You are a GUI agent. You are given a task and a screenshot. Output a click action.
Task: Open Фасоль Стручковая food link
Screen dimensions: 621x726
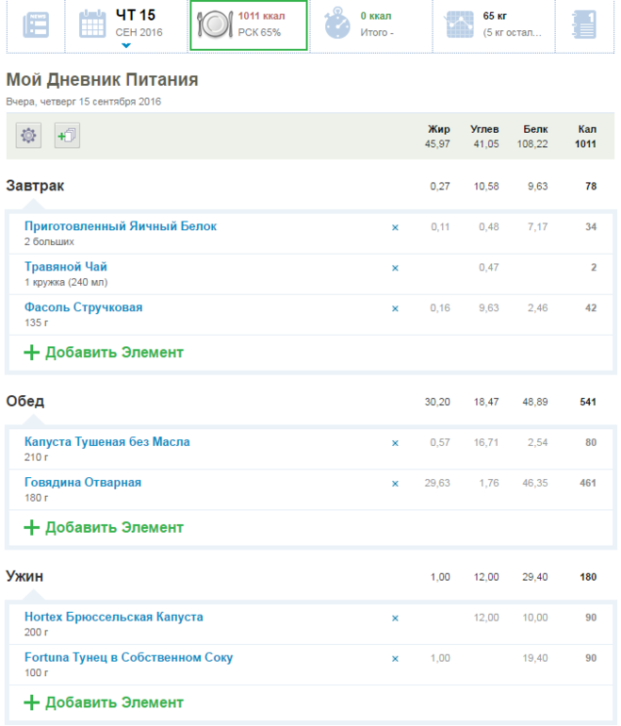point(84,307)
